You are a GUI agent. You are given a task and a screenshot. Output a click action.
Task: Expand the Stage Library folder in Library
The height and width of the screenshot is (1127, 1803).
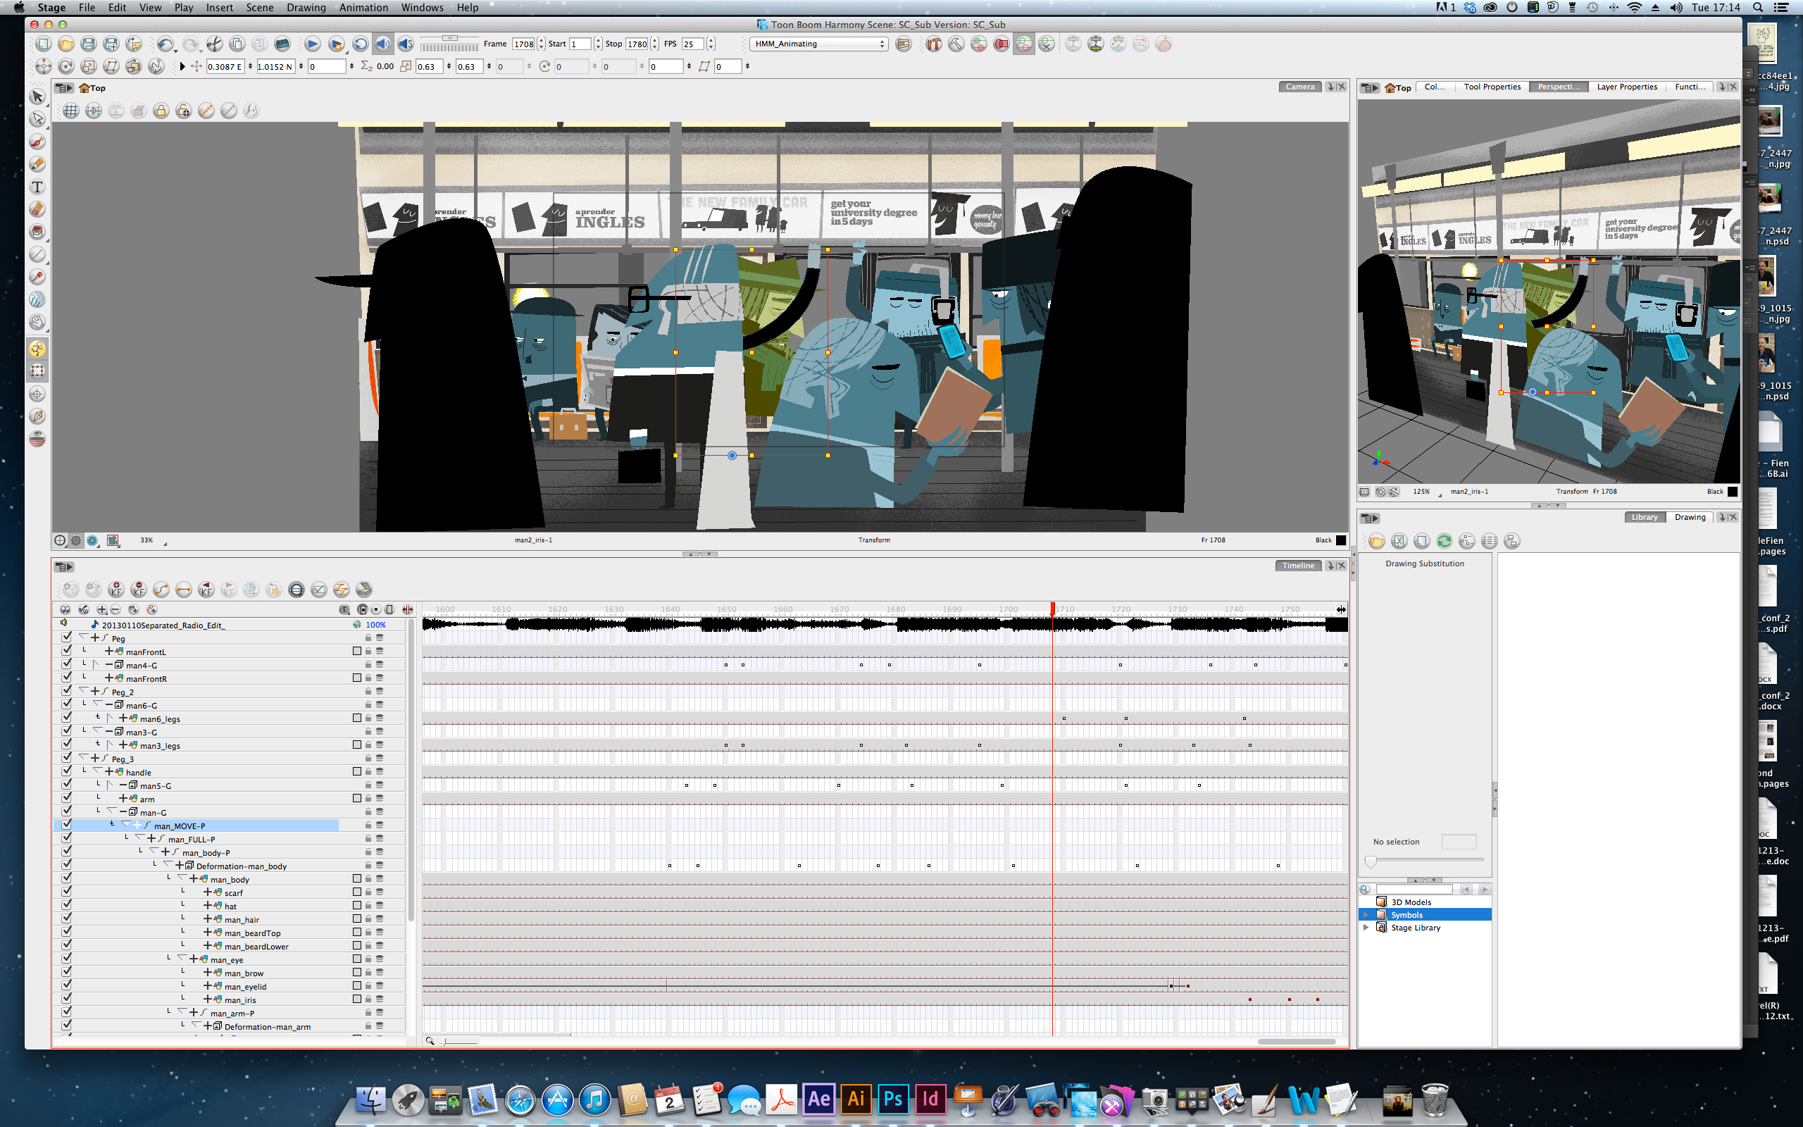pyautogui.click(x=1366, y=928)
